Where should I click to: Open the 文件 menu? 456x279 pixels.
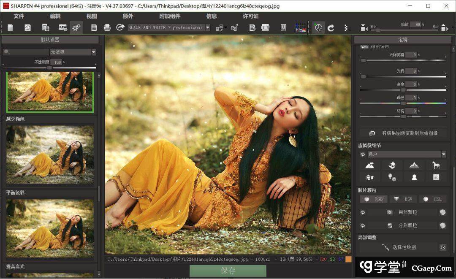click(x=19, y=16)
